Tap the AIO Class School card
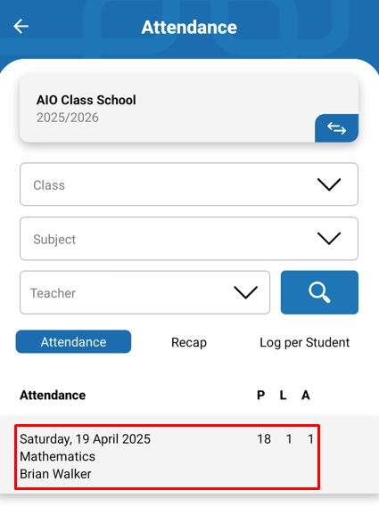This screenshot has height=523, width=379. point(189,109)
